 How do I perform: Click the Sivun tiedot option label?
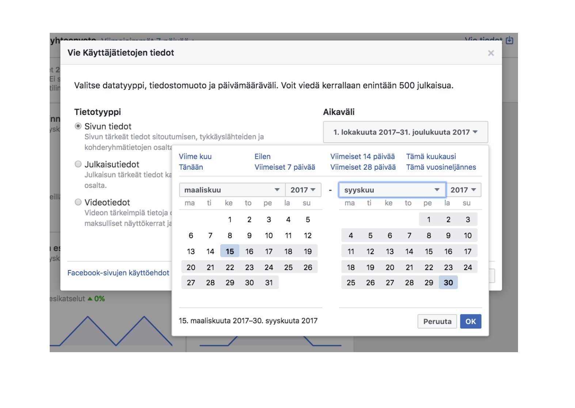point(108,127)
